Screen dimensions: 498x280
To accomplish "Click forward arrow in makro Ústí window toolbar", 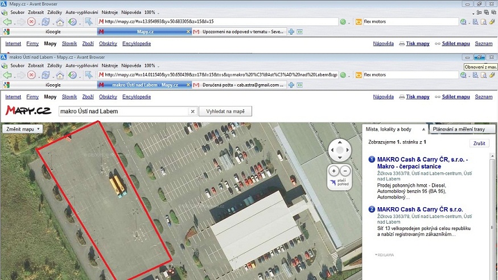I will pos(20,75).
